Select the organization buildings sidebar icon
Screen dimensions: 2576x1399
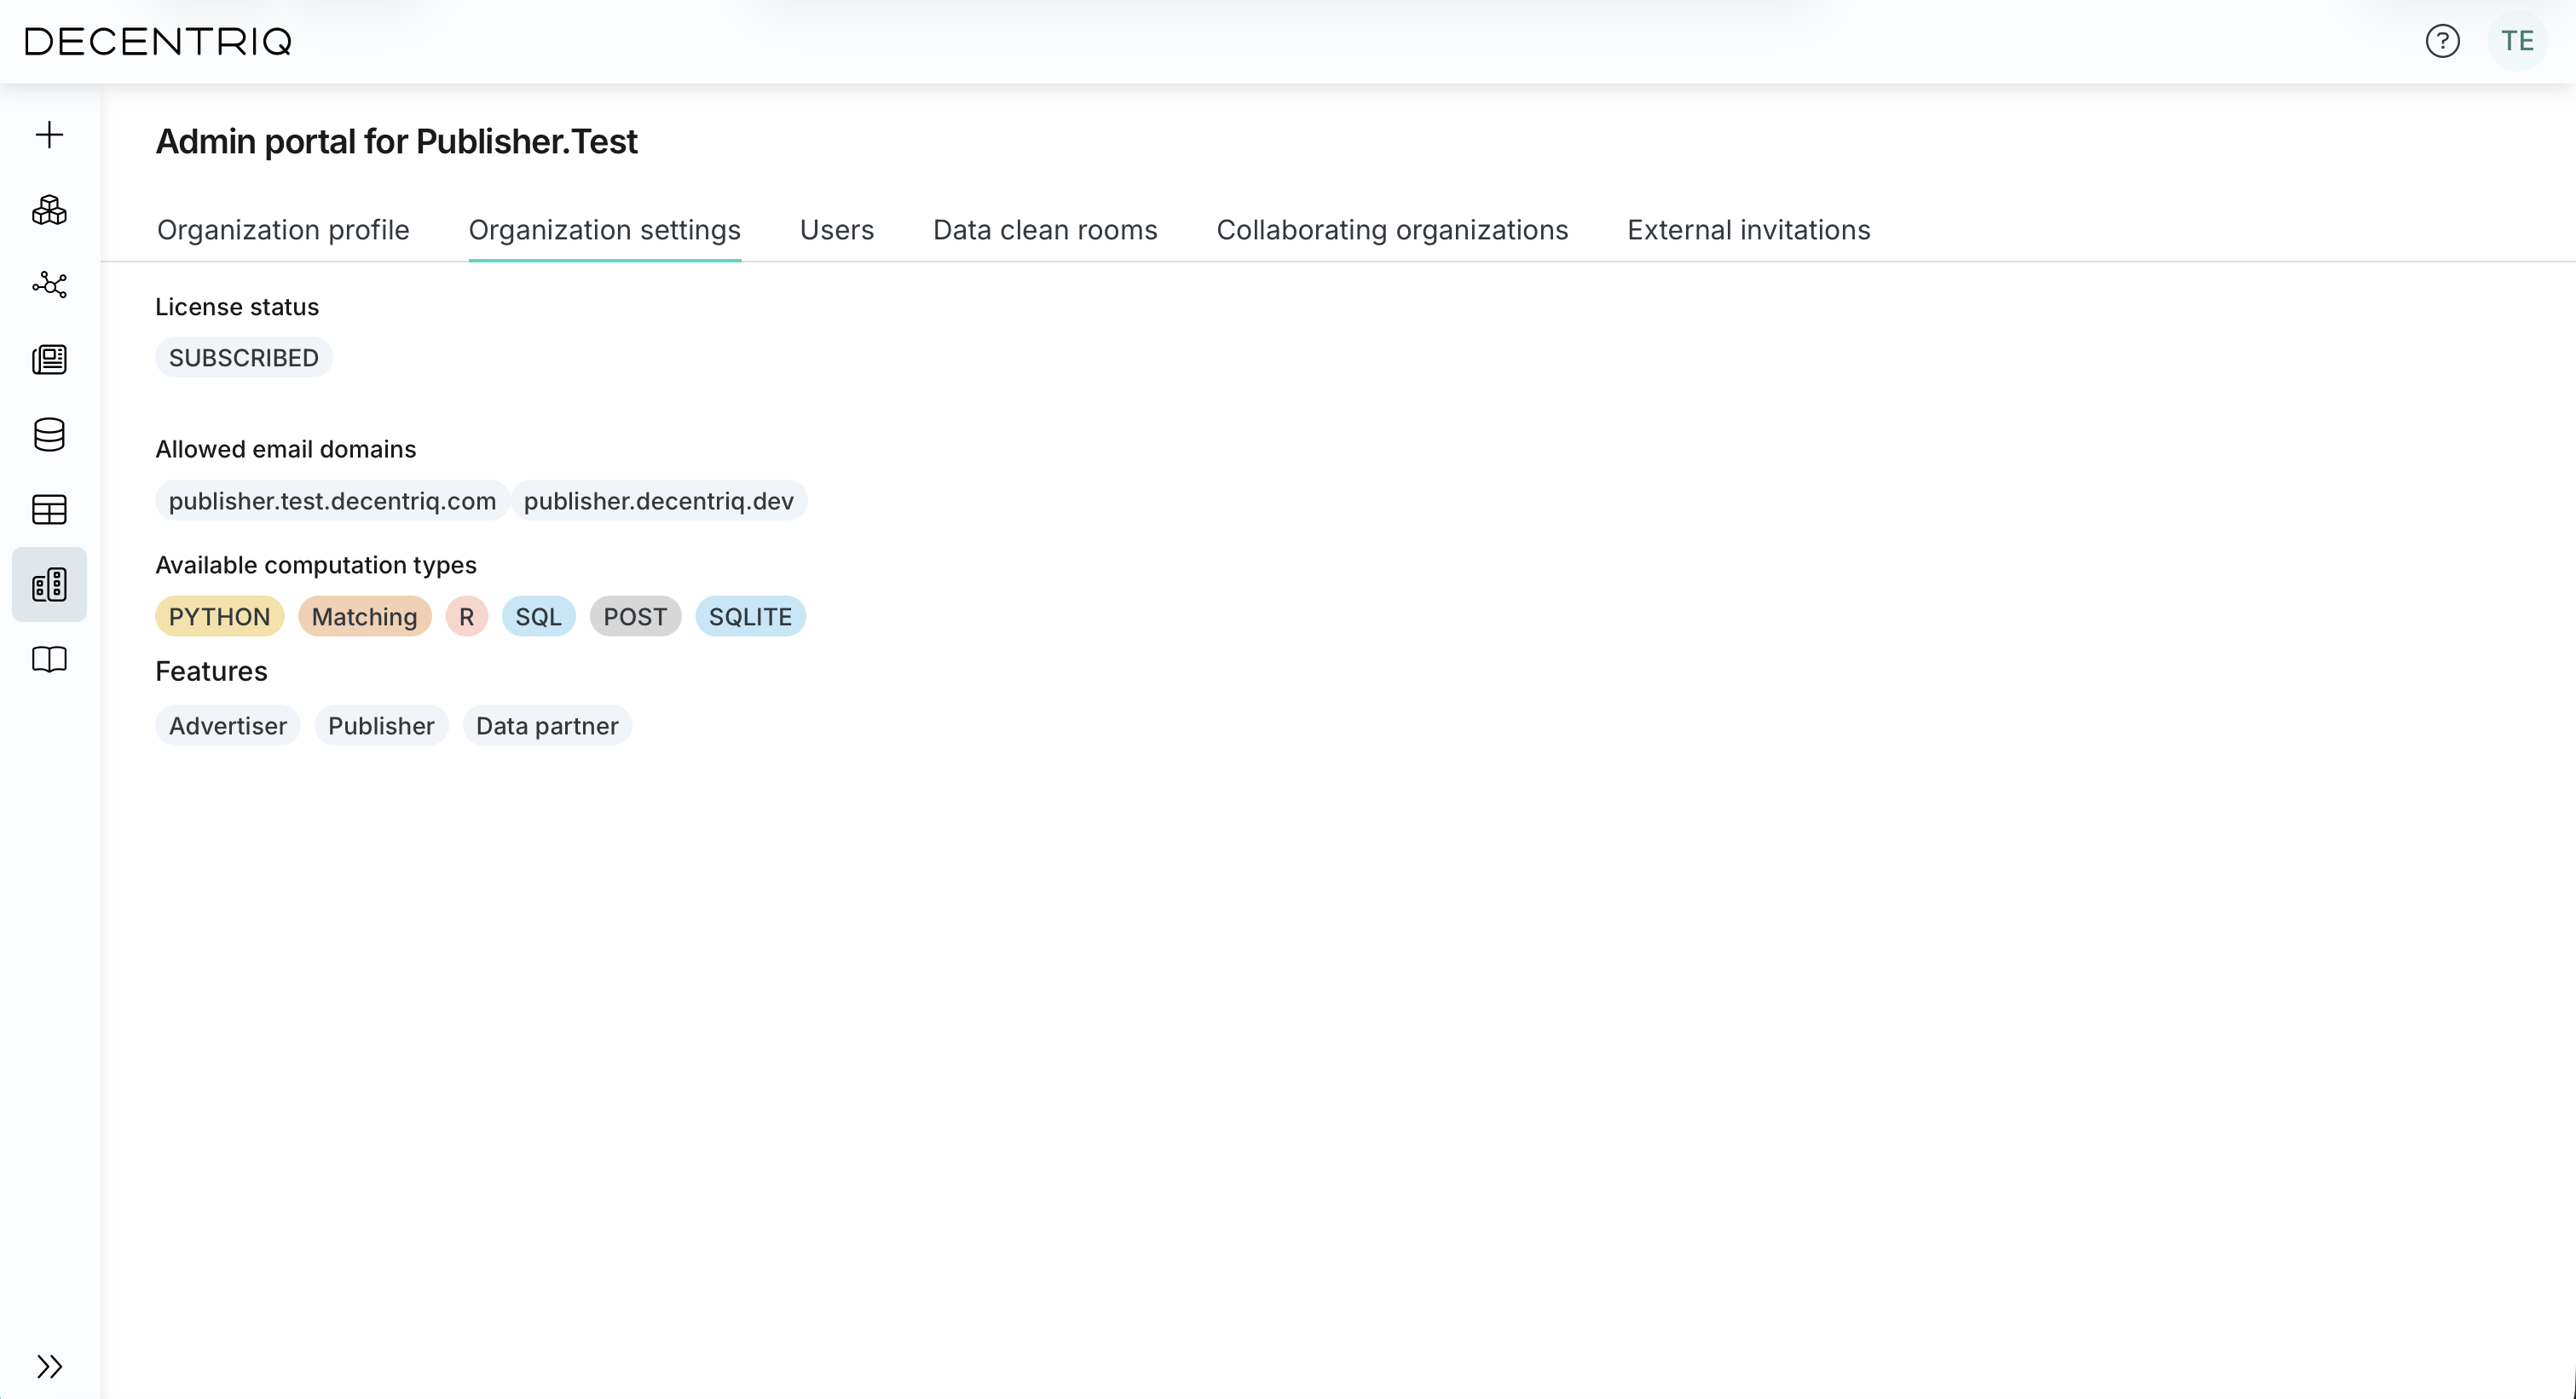point(49,584)
